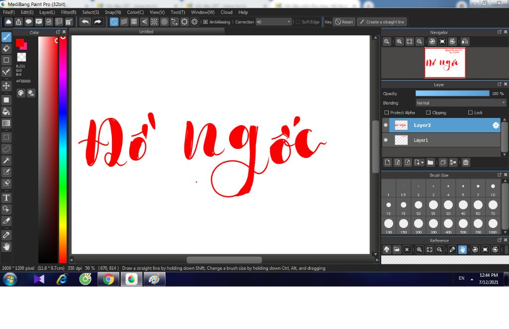The width and height of the screenshot is (509, 329).
Task: Open Visual Studio from the taskbar
Action: [39, 279]
